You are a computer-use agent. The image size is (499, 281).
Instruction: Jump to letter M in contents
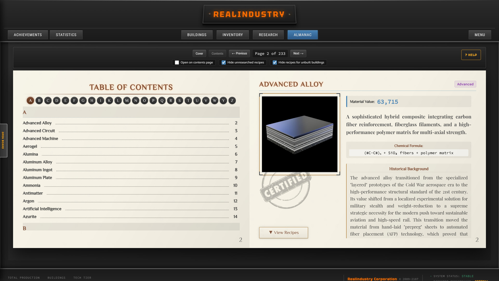(127, 100)
